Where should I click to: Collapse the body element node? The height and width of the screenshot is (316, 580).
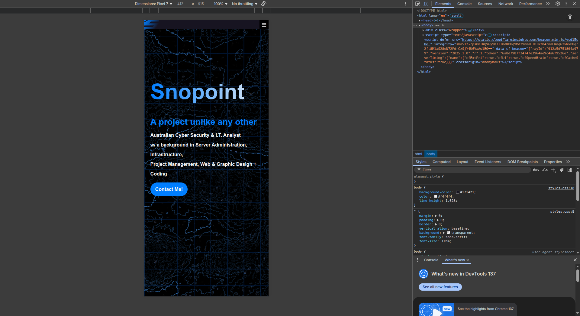[420, 25]
